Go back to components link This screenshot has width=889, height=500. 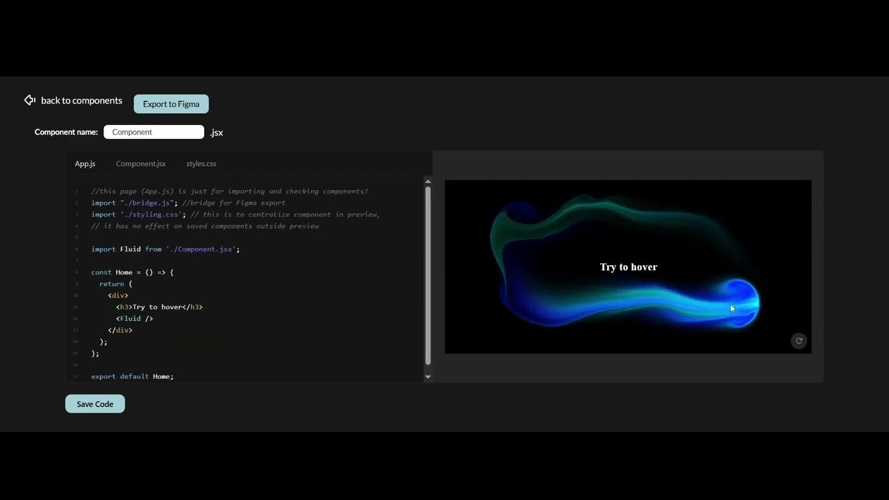point(81,101)
